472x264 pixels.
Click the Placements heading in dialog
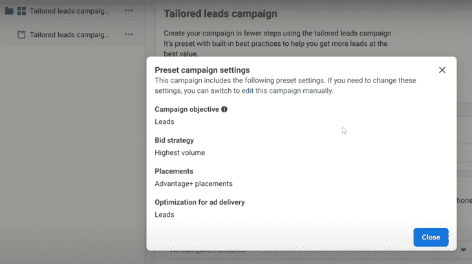[174, 171]
